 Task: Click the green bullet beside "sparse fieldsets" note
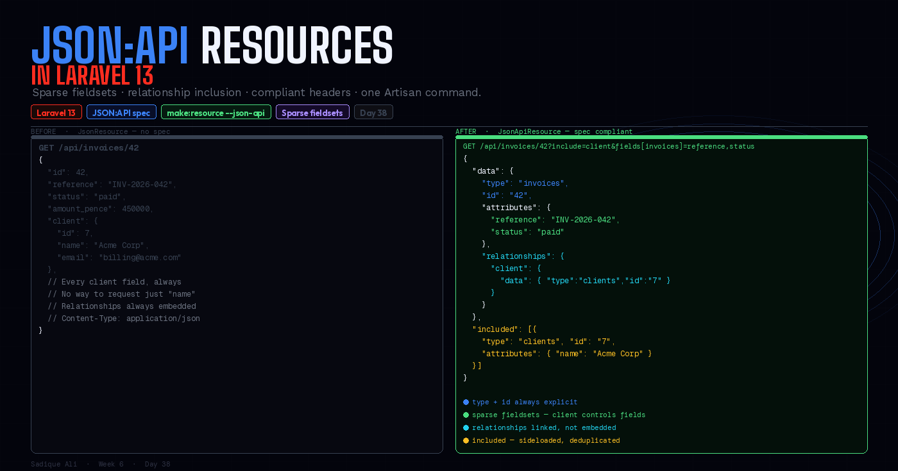[465, 415]
